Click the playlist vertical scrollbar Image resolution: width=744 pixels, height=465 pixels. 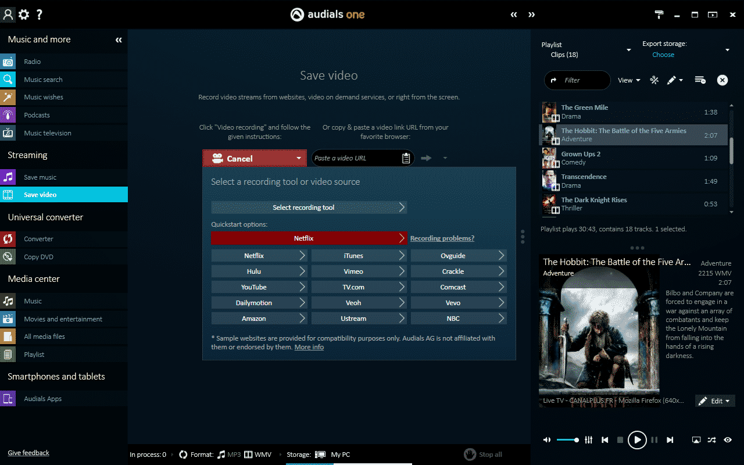731,150
